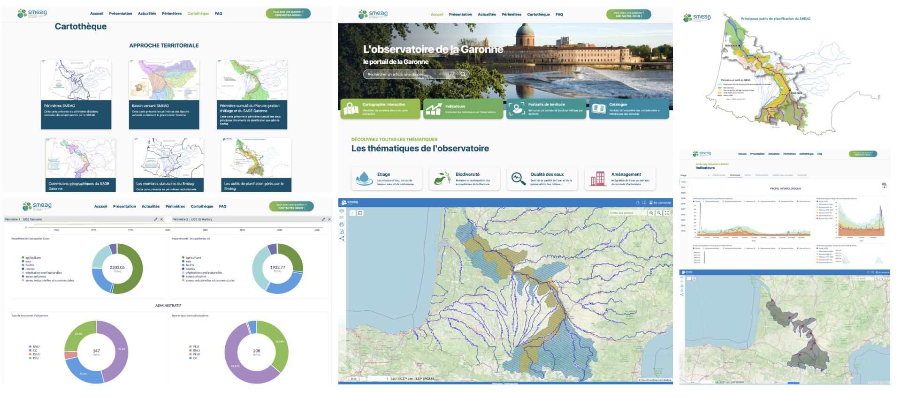The image size is (901, 398).
Task: Open Cartothèque menu on Observatoire home page
Action: (x=538, y=15)
